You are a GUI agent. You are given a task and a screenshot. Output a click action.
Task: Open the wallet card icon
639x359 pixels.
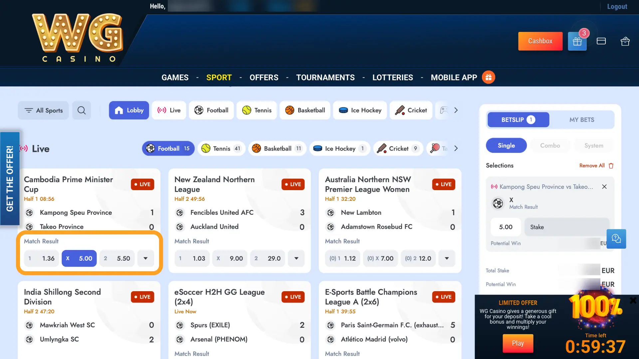point(601,41)
